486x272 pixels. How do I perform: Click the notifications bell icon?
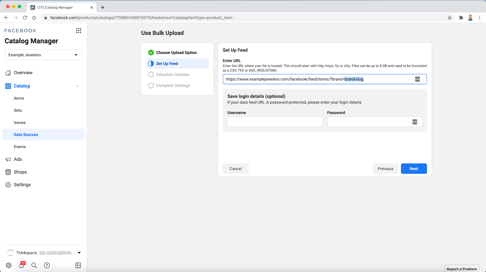[x=22, y=265]
